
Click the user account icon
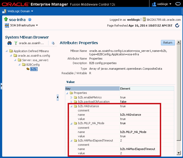[x=154, y=4]
